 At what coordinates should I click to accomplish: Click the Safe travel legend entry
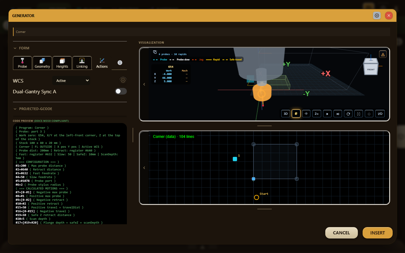pos(233,59)
